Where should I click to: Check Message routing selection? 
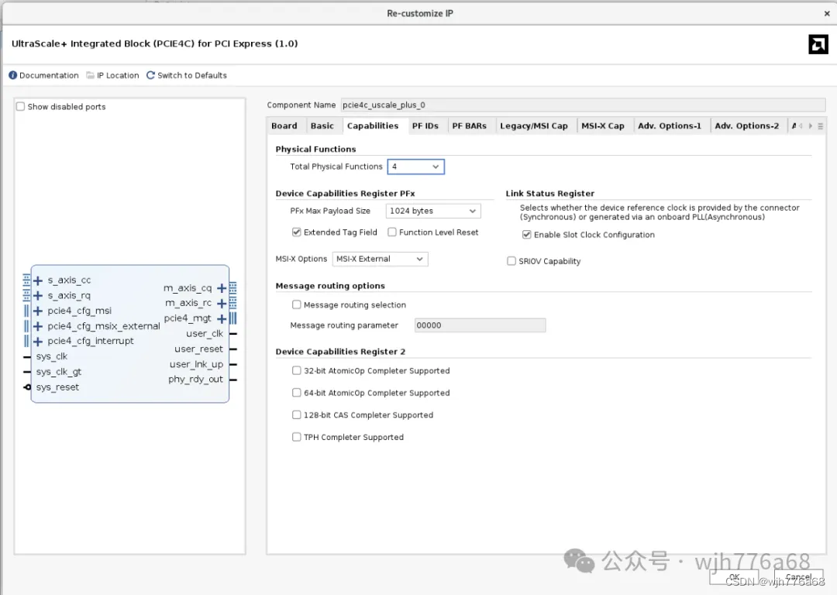click(x=296, y=304)
